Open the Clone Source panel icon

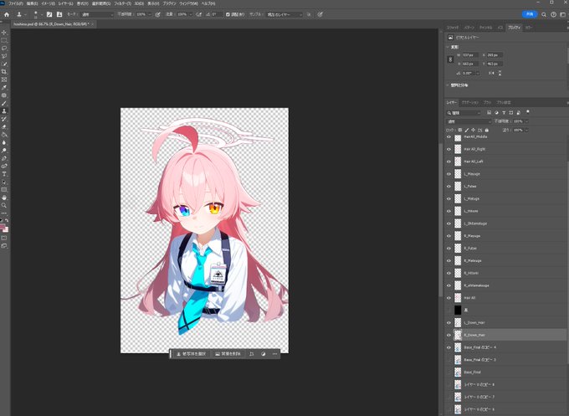(59, 14)
